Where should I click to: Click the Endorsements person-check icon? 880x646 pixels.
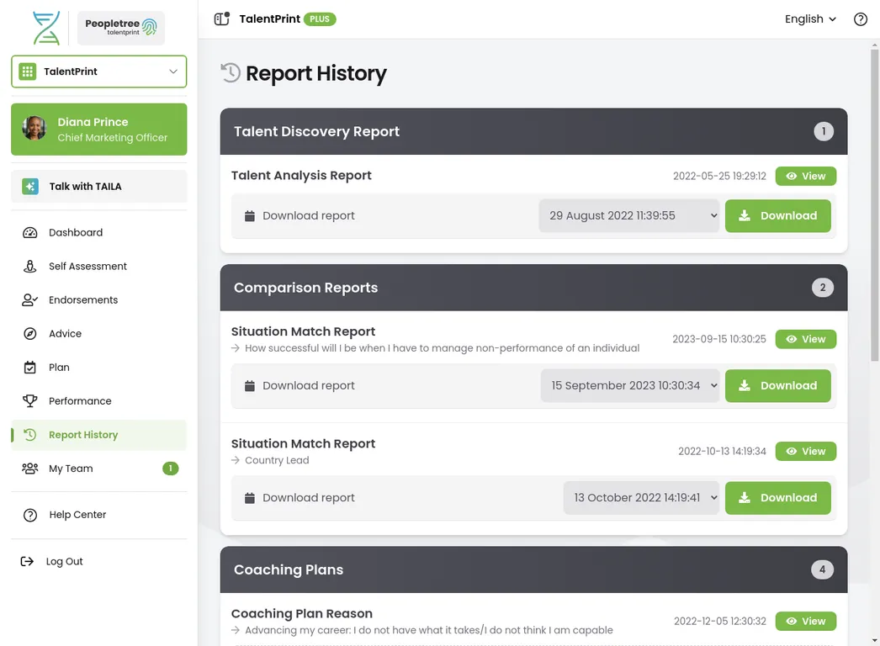click(x=29, y=299)
